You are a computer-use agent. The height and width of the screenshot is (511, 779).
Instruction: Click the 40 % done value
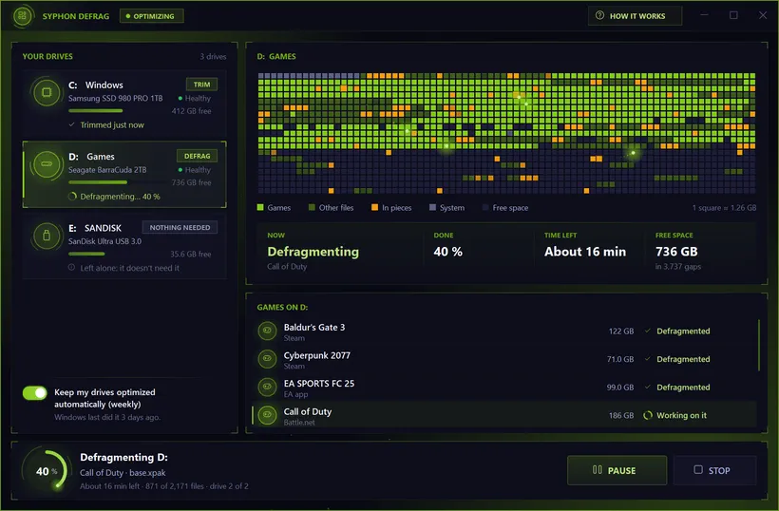[447, 252]
